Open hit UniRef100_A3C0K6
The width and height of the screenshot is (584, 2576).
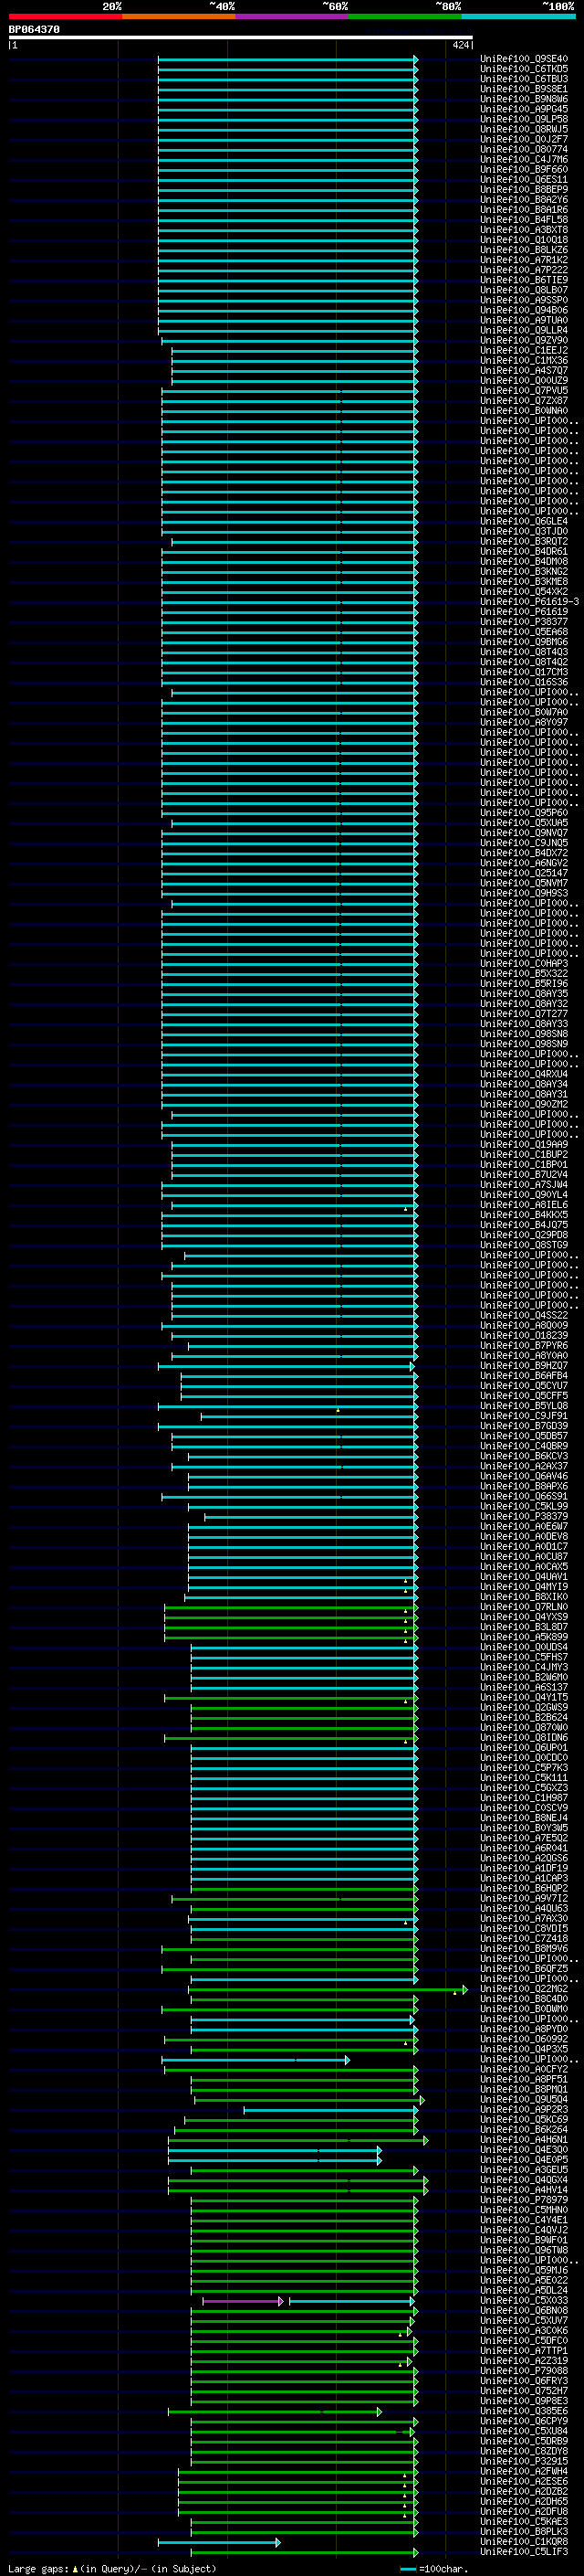(524, 2330)
